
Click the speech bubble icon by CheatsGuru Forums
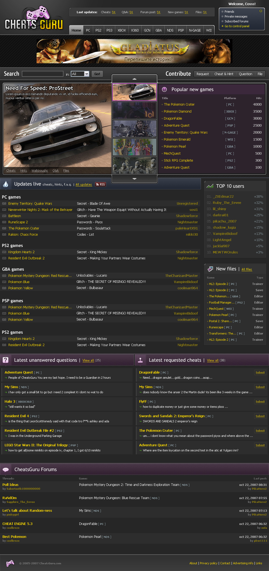pos(6,469)
